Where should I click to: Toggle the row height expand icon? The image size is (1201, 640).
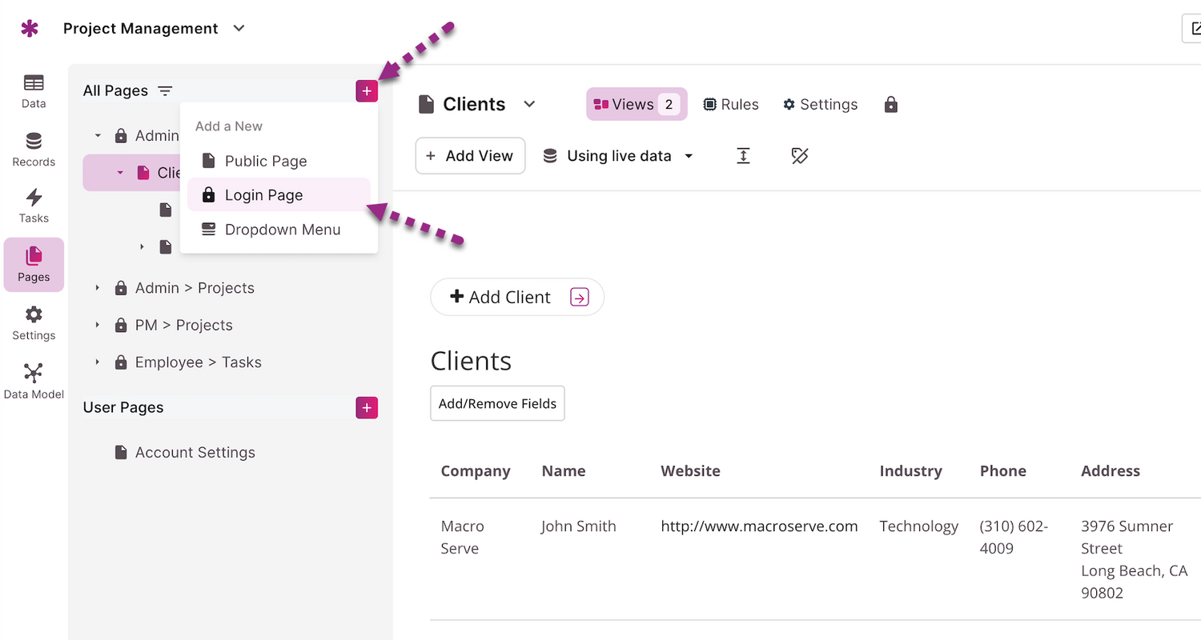[743, 156]
